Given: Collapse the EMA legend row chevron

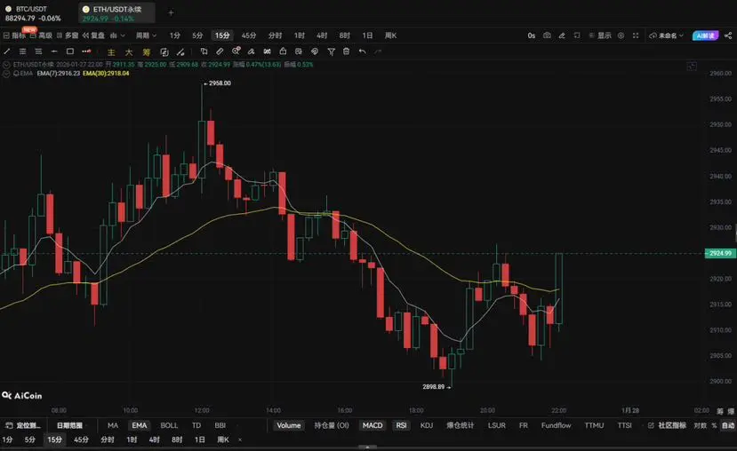Looking at the screenshot, I should (6, 74).
